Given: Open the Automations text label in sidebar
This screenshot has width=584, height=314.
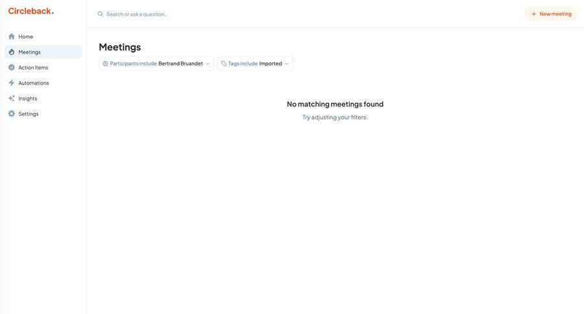Looking at the screenshot, I should [x=34, y=83].
